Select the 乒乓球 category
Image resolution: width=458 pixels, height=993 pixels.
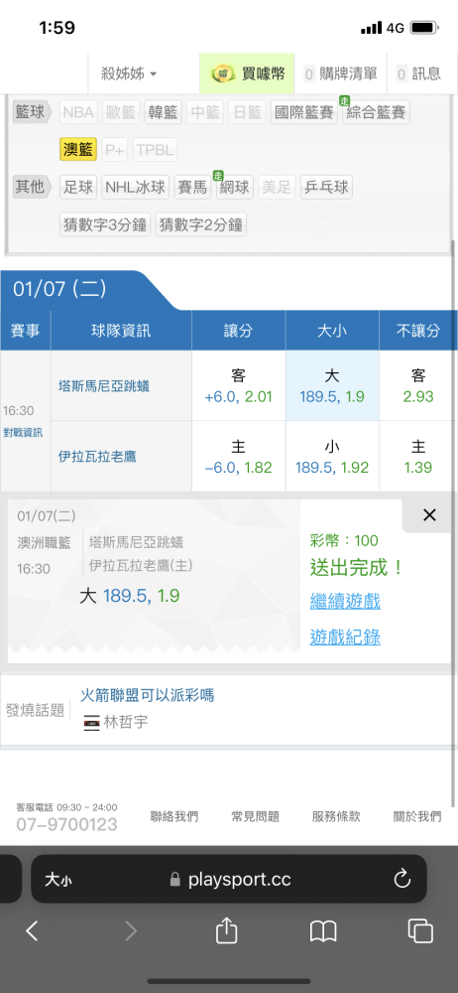click(326, 188)
